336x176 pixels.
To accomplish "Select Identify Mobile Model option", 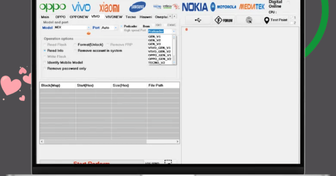I will coord(63,63).
